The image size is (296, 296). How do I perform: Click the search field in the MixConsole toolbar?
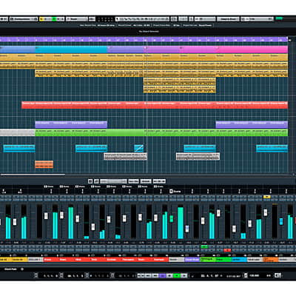pyautogui.click(x=113, y=181)
